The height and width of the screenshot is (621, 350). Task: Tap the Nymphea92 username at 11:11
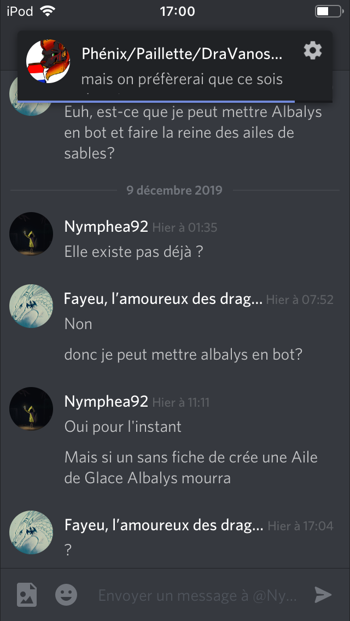point(106,402)
